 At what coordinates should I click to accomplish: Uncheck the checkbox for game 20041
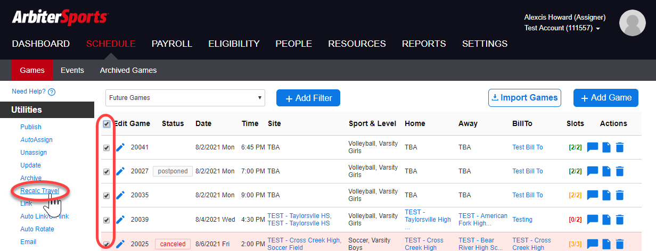coord(106,148)
